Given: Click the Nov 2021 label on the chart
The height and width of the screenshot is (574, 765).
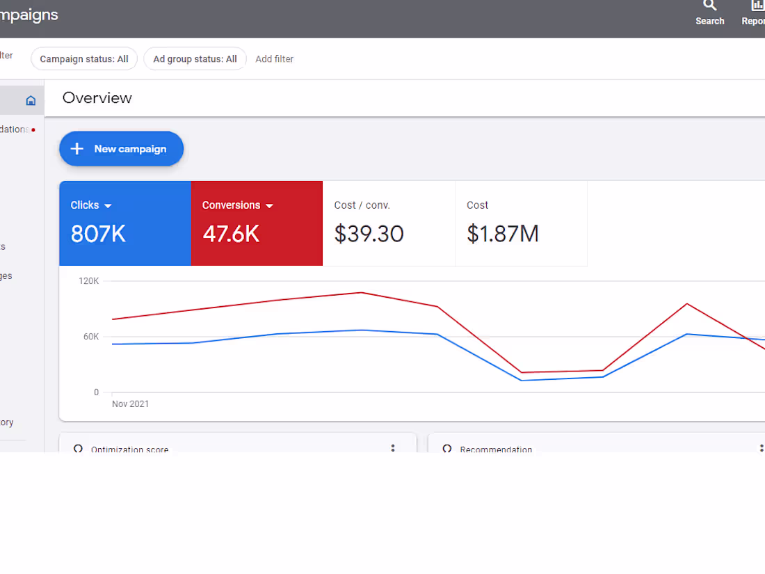Looking at the screenshot, I should (x=130, y=404).
